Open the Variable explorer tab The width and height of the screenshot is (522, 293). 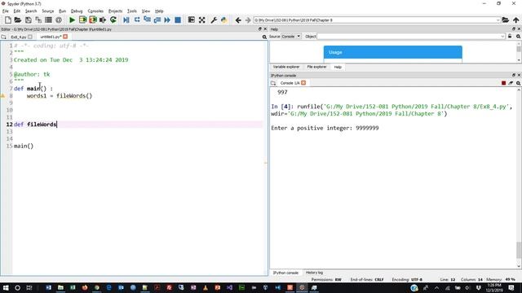pos(286,67)
